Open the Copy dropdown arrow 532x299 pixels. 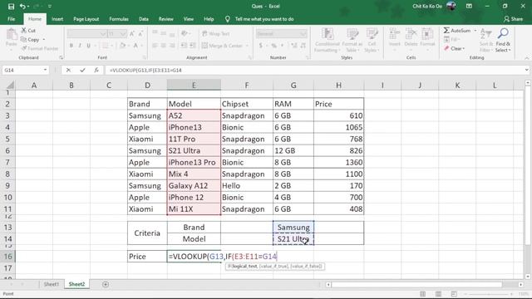(44, 40)
